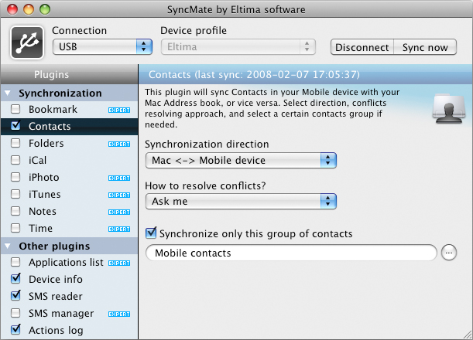Collapse the Synchronization section

pos(9,93)
